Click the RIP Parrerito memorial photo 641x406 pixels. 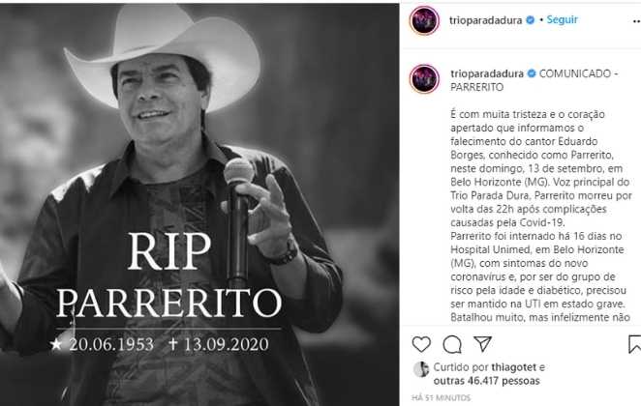(199, 204)
